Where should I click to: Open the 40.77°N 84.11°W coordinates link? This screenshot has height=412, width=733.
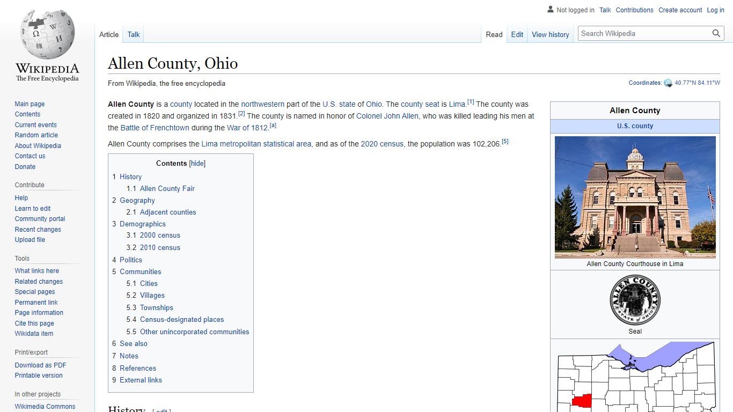coord(698,83)
